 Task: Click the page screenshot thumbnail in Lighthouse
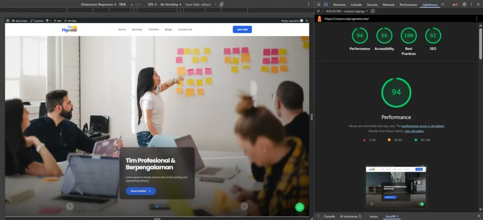[396, 186]
